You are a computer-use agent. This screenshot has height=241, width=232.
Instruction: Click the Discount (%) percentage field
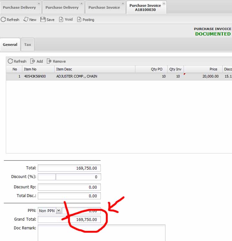tap(47, 177)
